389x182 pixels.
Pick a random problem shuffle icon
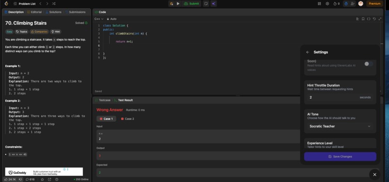54,4
